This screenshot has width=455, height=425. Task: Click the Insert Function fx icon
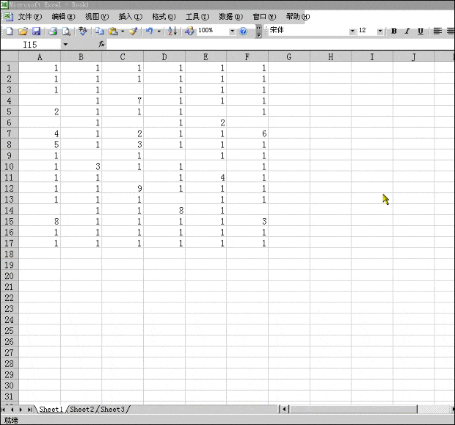(101, 45)
